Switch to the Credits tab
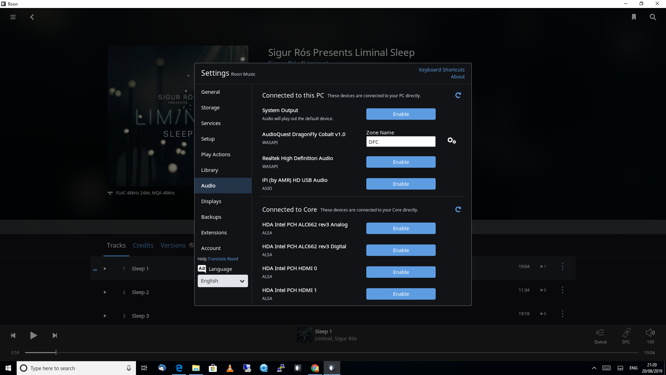Viewport: 666px width, 375px height. tap(143, 245)
